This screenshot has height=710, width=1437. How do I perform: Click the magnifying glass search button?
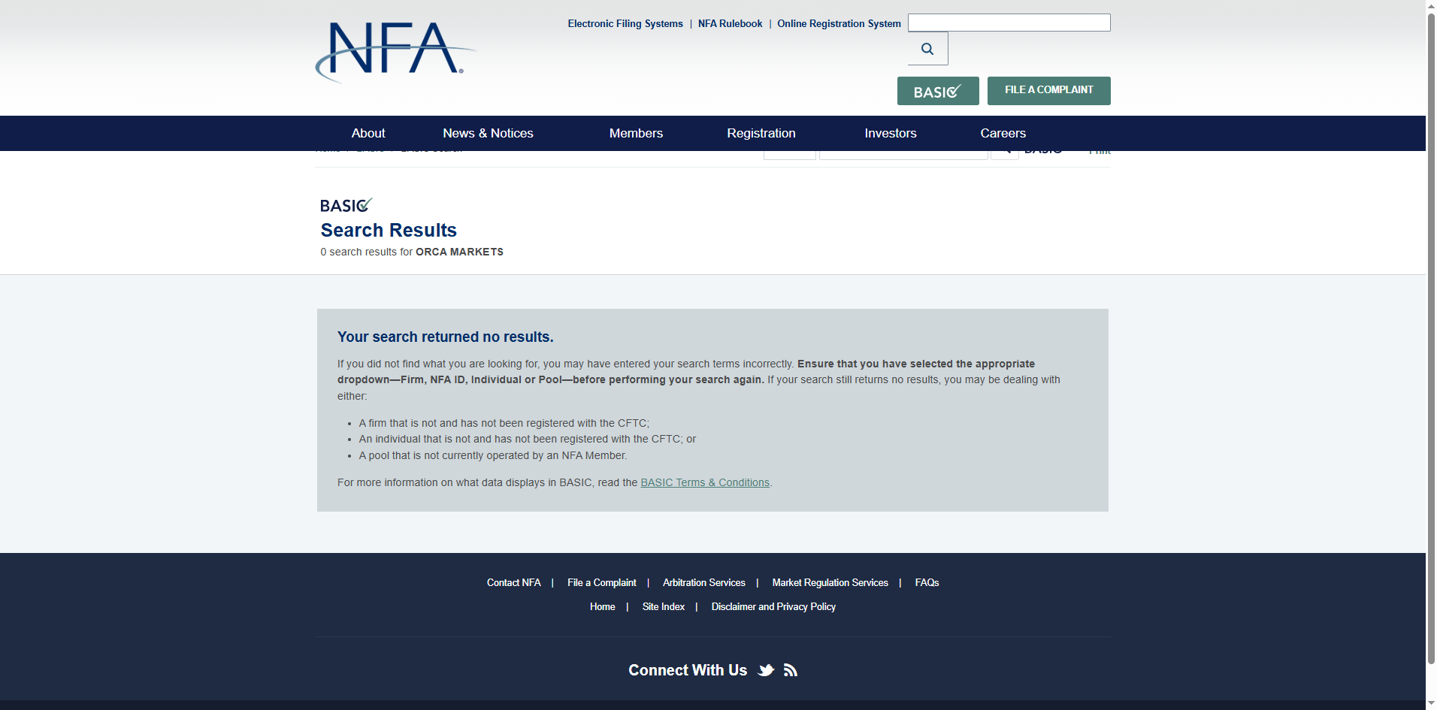tap(927, 49)
